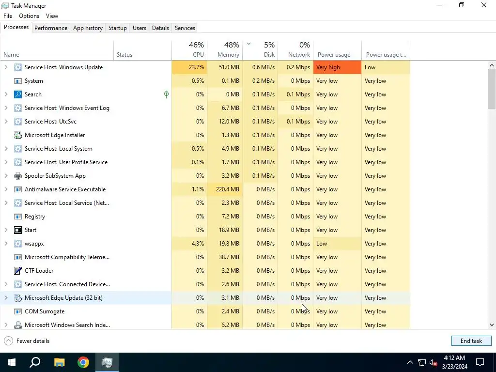The width and height of the screenshot is (496, 372).
Task: Expand Service Host: Windows Event Log
Action: pos(6,108)
